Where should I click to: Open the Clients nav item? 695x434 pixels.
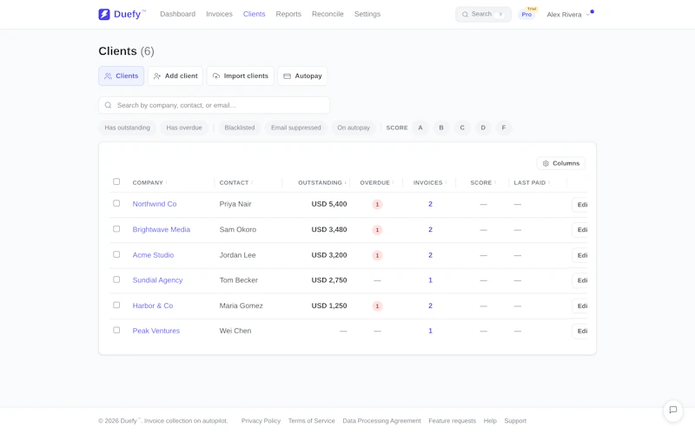(254, 14)
